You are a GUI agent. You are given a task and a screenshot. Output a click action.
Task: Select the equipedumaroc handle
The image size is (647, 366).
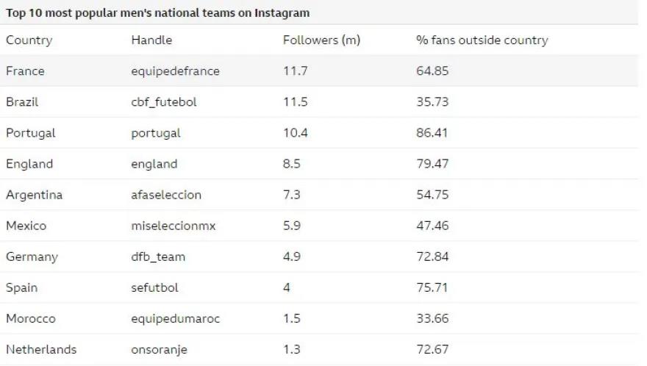(175, 318)
